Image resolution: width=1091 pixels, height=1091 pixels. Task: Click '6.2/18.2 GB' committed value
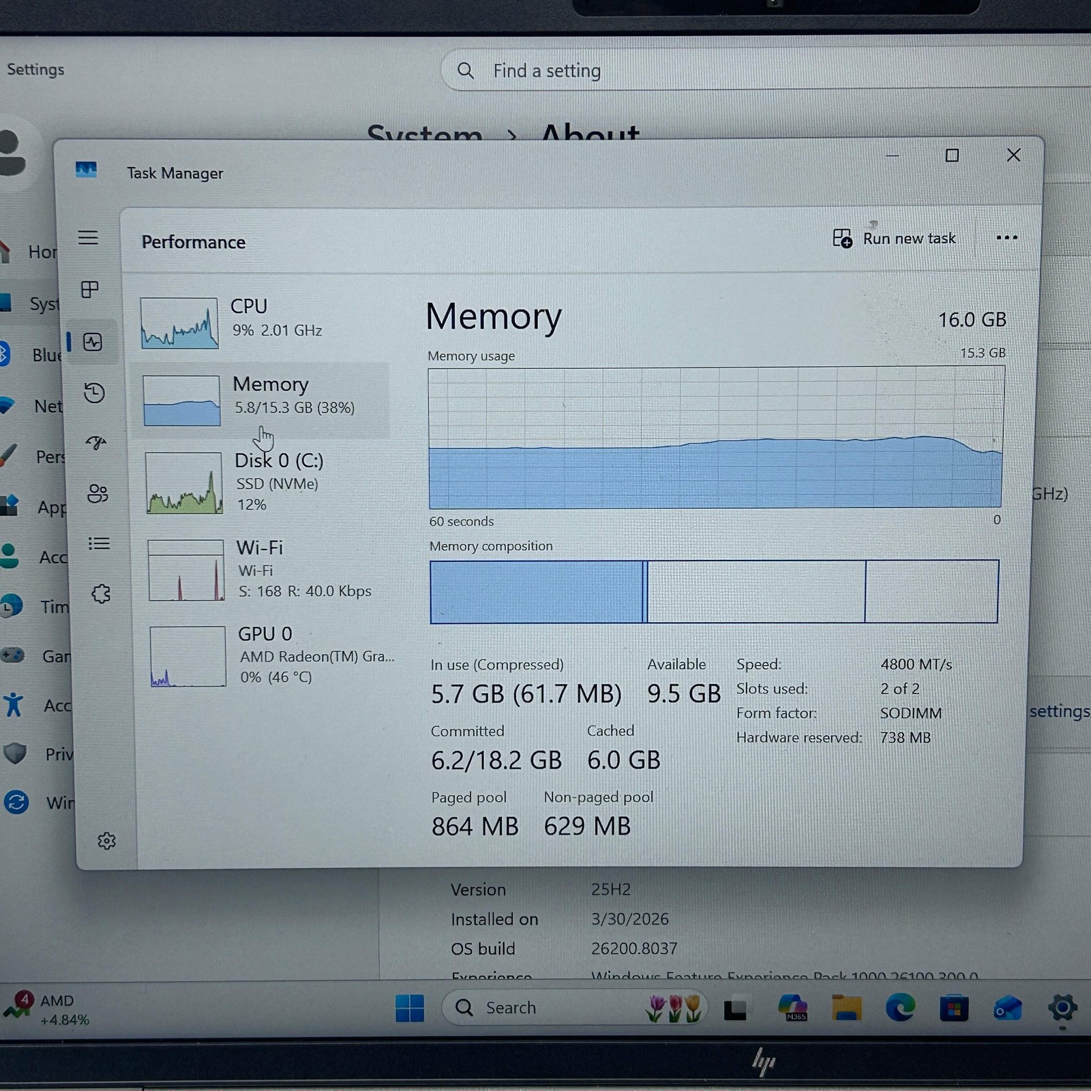(496, 760)
